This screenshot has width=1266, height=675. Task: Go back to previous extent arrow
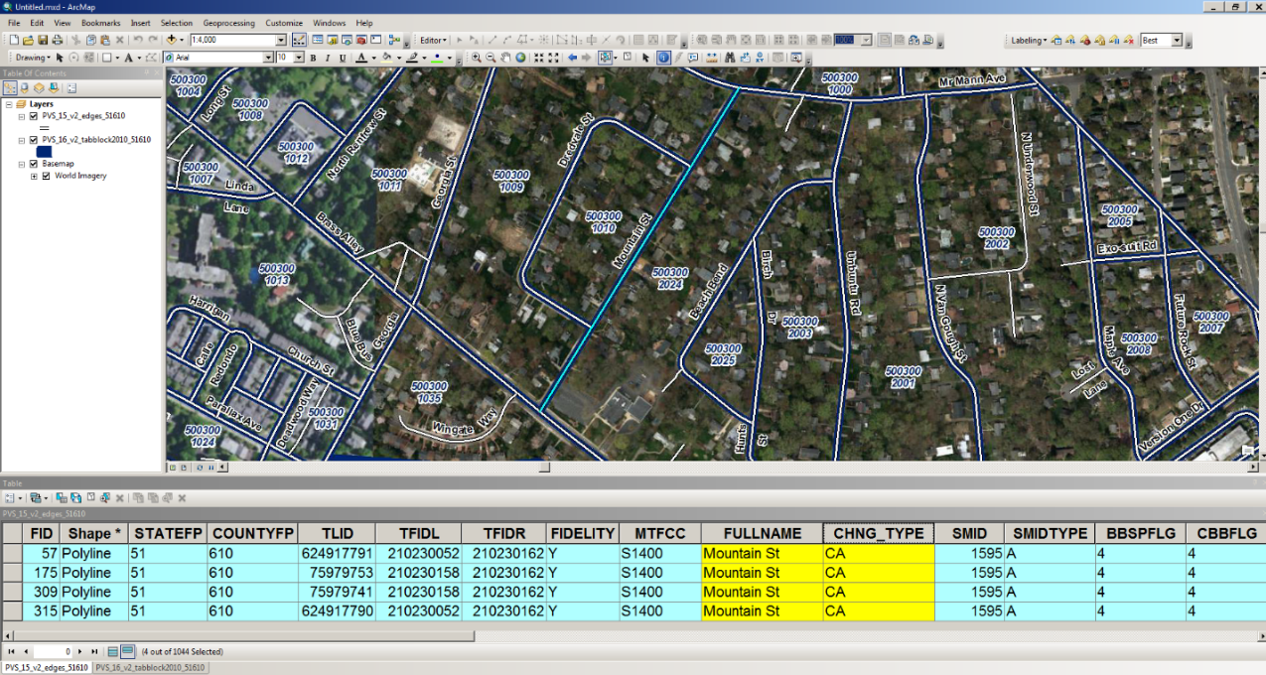572,58
